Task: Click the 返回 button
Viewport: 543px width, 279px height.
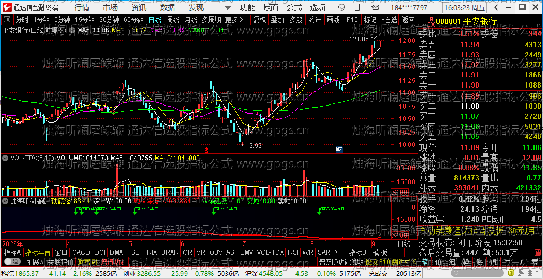Action: pyautogui.click(x=408, y=20)
